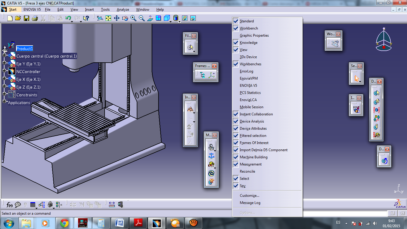Expand the Constraints tree node

click(4, 94)
